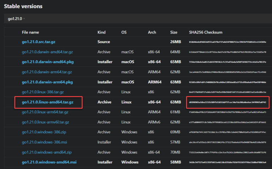Collapse the go1.21.0 version expander

pos(16,18)
